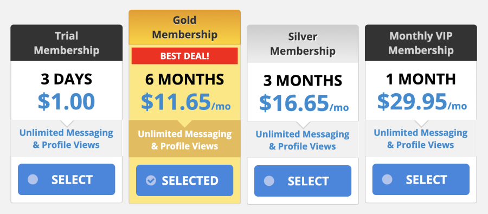This screenshot has width=488, height=214.
Task: Toggle the radio circle on Silver SELECT
Action: [x=269, y=181]
